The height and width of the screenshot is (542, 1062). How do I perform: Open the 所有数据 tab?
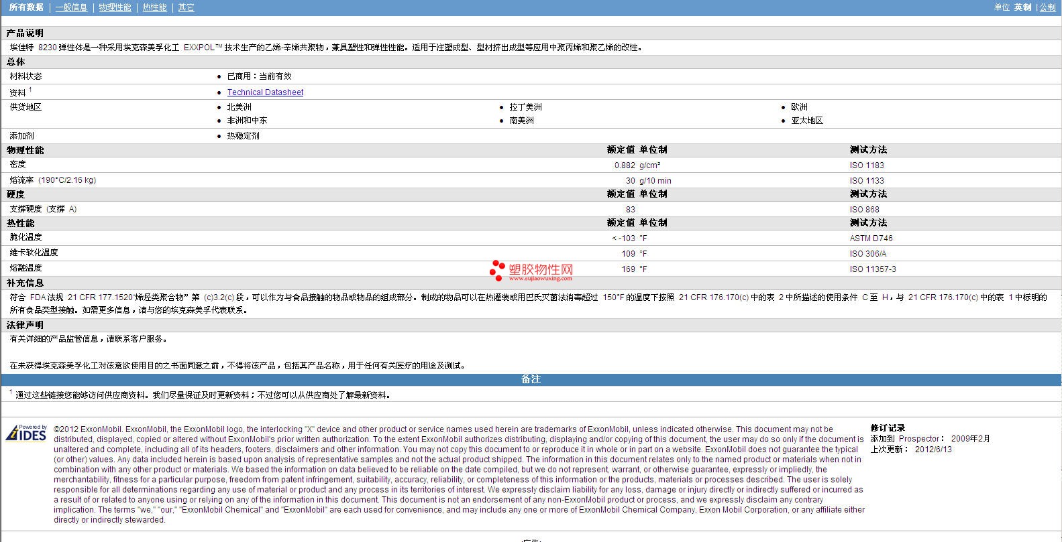26,7
